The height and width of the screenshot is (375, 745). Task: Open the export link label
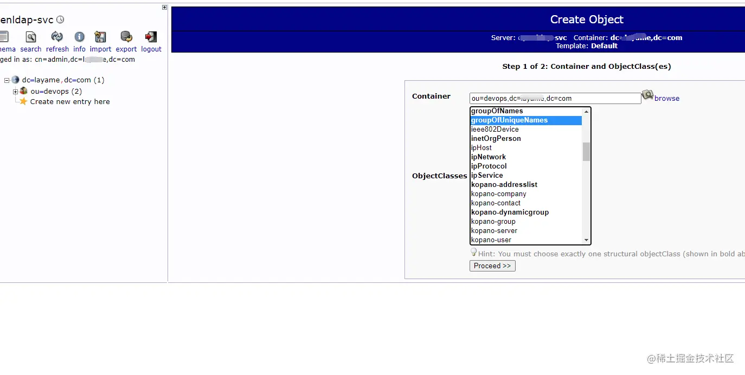[x=126, y=49]
